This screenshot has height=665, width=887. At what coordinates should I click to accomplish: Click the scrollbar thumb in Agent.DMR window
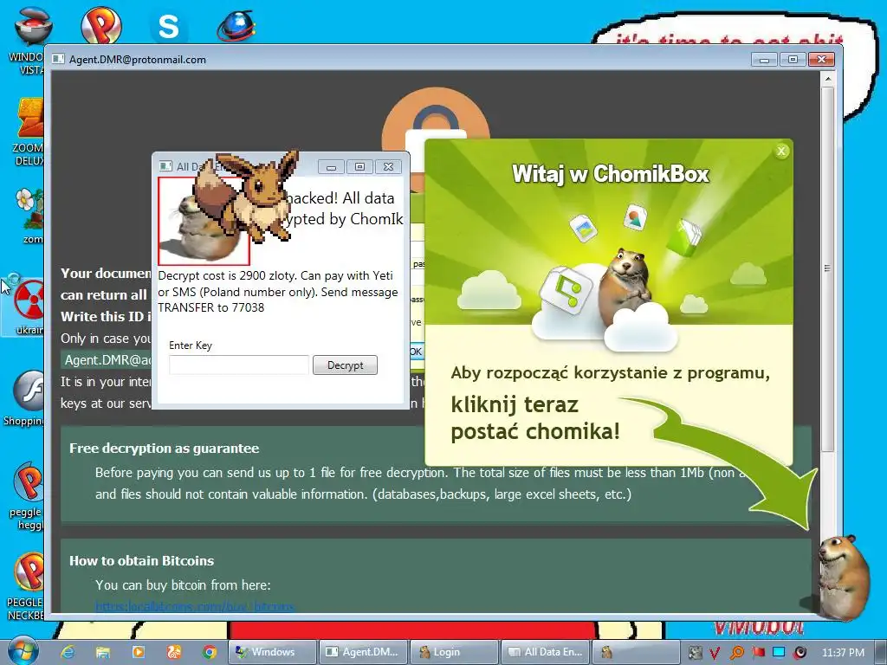[827, 268]
